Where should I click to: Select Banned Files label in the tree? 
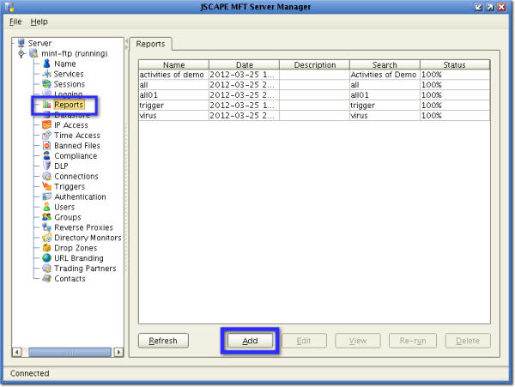click(x=77, y=145)
